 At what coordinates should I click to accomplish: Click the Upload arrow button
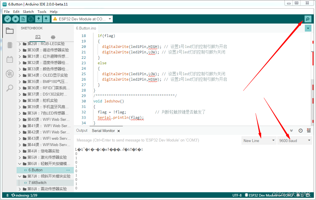(x=15, y=19)
